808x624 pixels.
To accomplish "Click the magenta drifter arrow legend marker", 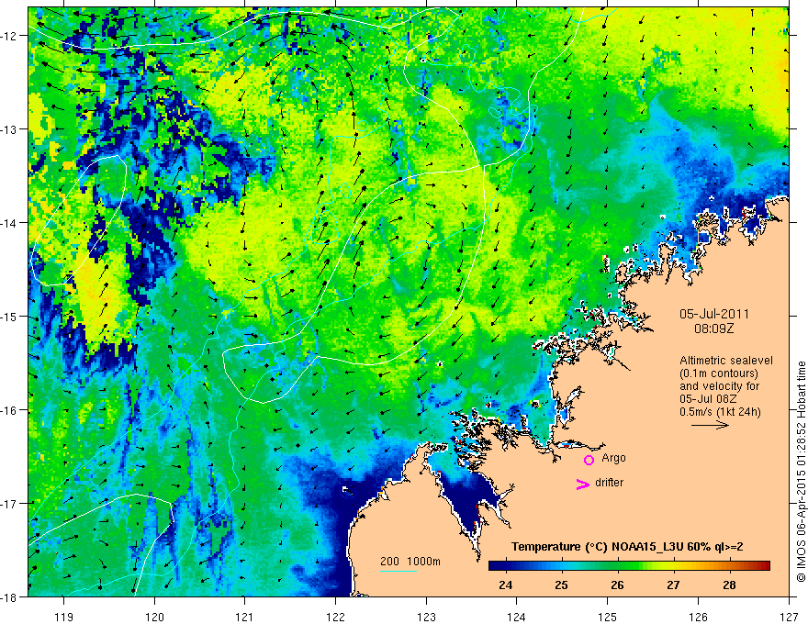I will (x=583, y=484).
